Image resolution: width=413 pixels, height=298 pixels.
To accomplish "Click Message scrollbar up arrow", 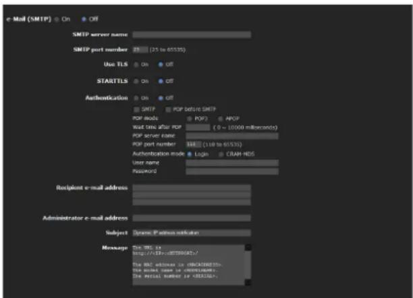I will pyautogui.click(x=248, y=247).
